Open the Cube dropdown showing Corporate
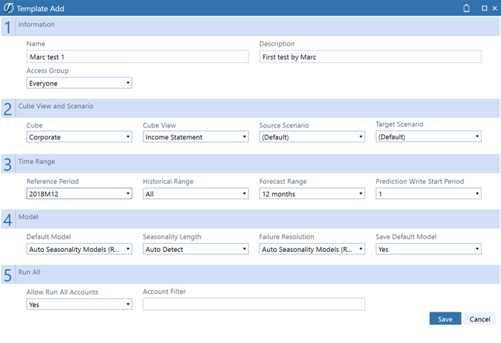The height and width of the screenshot is (343, 501). [x=79, y=136]
